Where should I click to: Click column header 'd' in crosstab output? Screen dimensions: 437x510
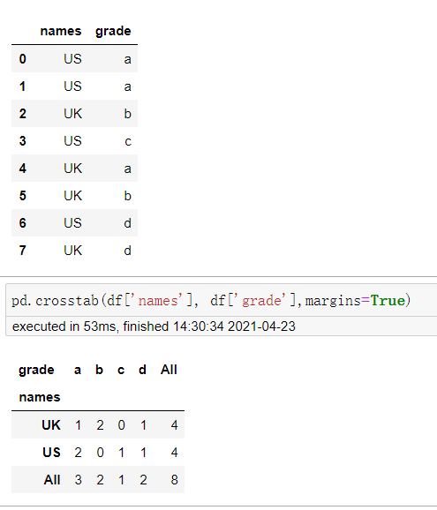pyautogui.click(x=142, y=370)
